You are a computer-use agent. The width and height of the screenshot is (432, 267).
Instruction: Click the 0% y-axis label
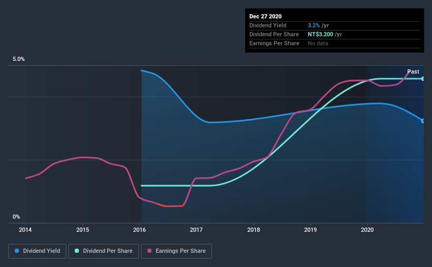16,217
